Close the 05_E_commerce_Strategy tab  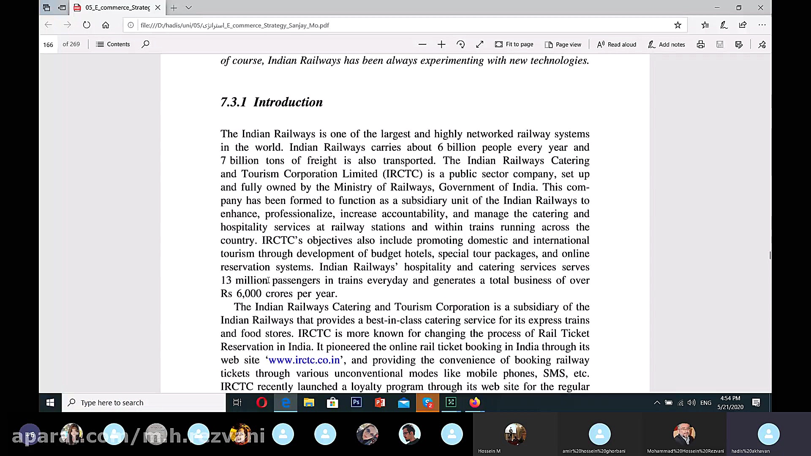pos(158,8)
